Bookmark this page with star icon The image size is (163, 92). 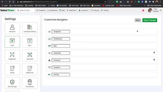tap(105, 2)
